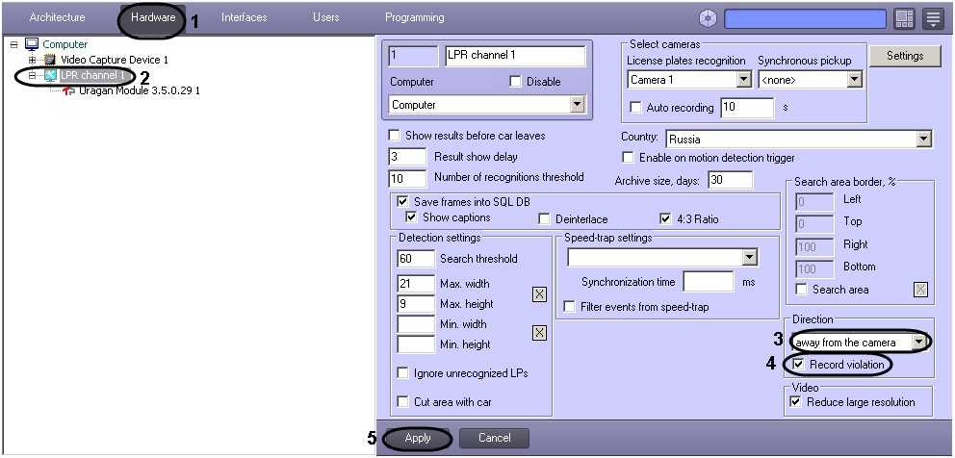955x458 pixels.
Task: Click the LPR channel name field
Action: [x=515, y=56]
